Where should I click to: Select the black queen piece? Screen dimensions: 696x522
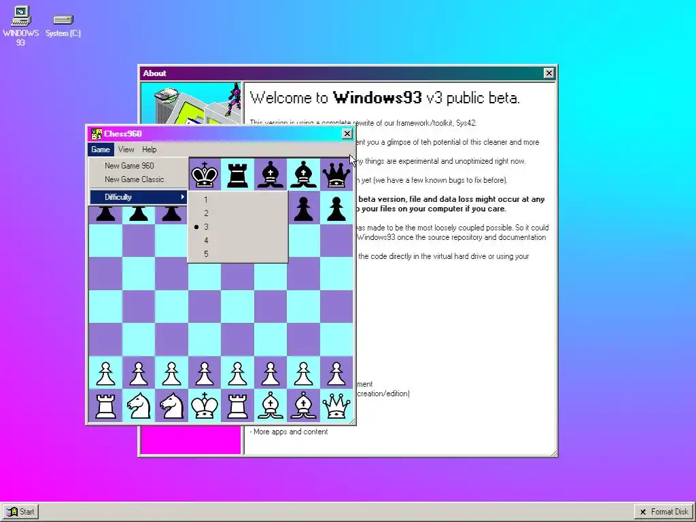(x=336, y=175)
